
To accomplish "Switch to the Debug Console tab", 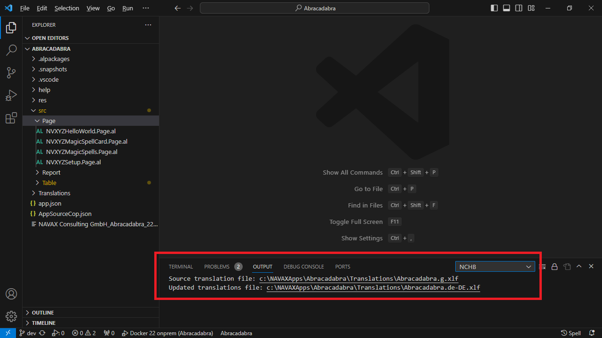I will point(303,267).
